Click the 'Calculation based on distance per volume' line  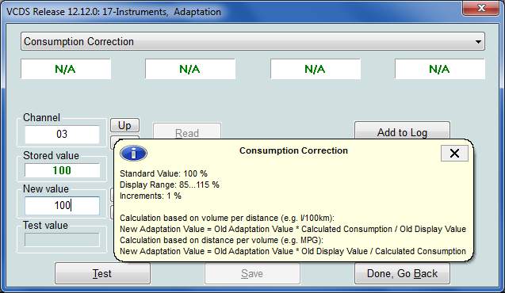[221, 240]
